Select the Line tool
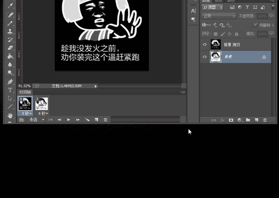This screenshot has height=198, width=279. pyautogui.click(x=10, y=106)
